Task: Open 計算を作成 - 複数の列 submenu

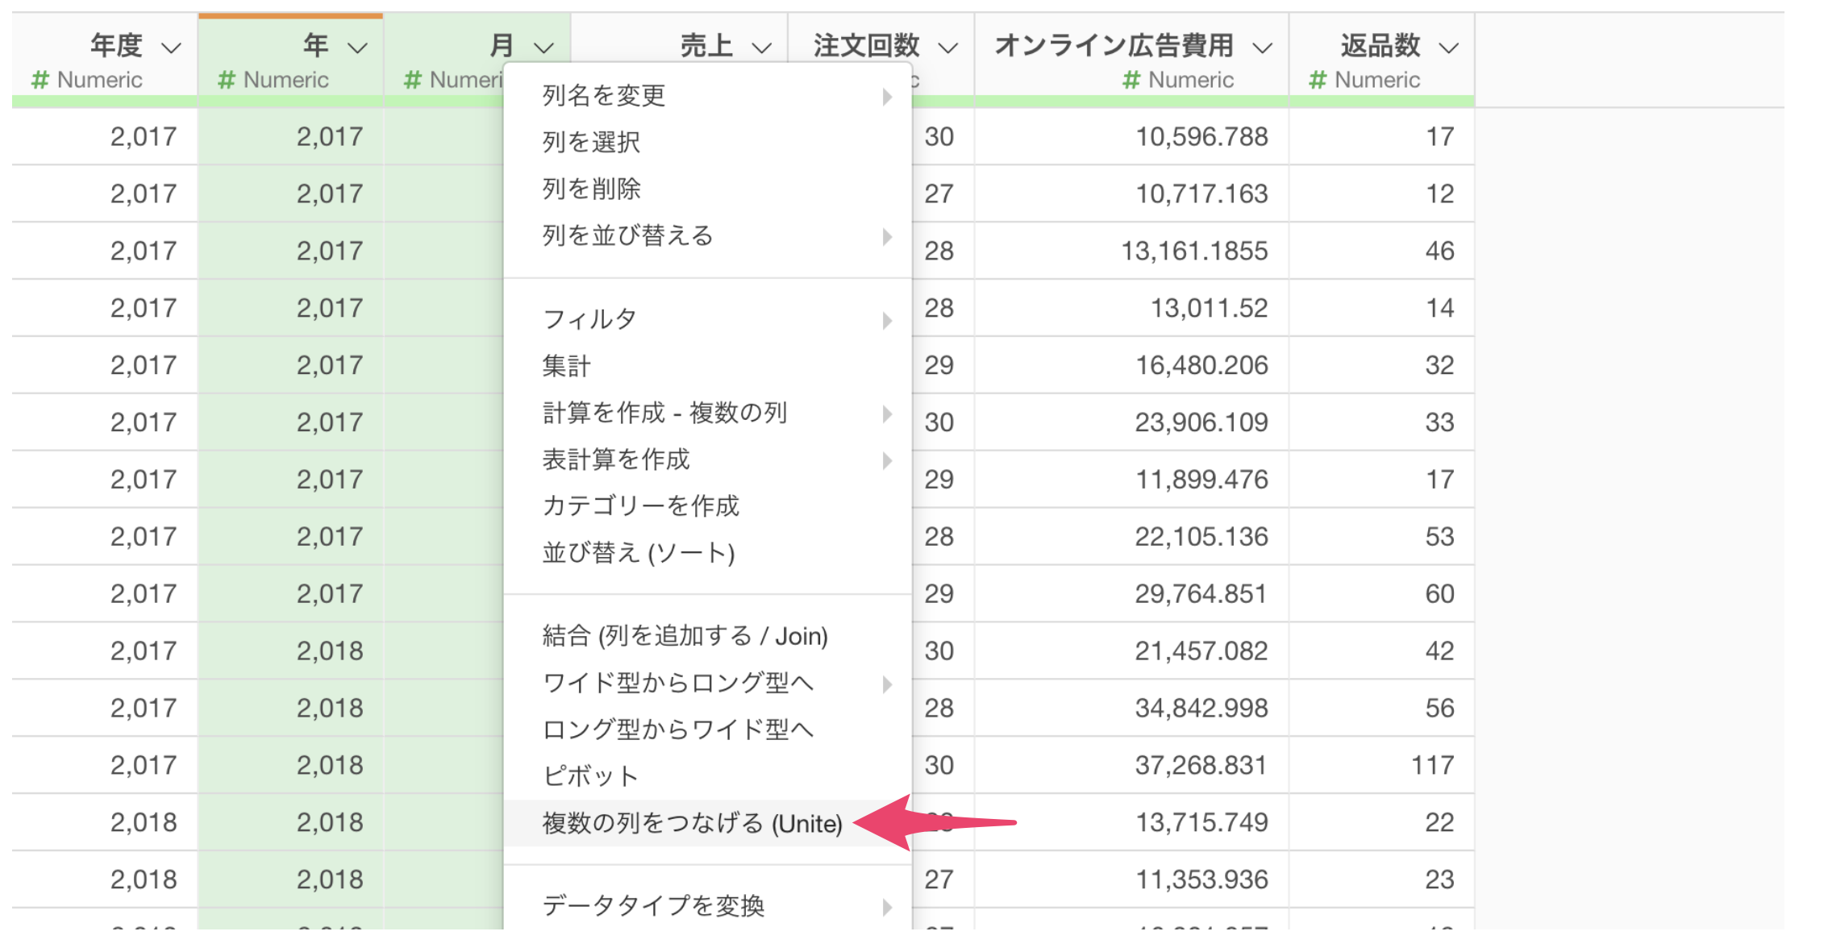Action: click(x=664, y=414)
